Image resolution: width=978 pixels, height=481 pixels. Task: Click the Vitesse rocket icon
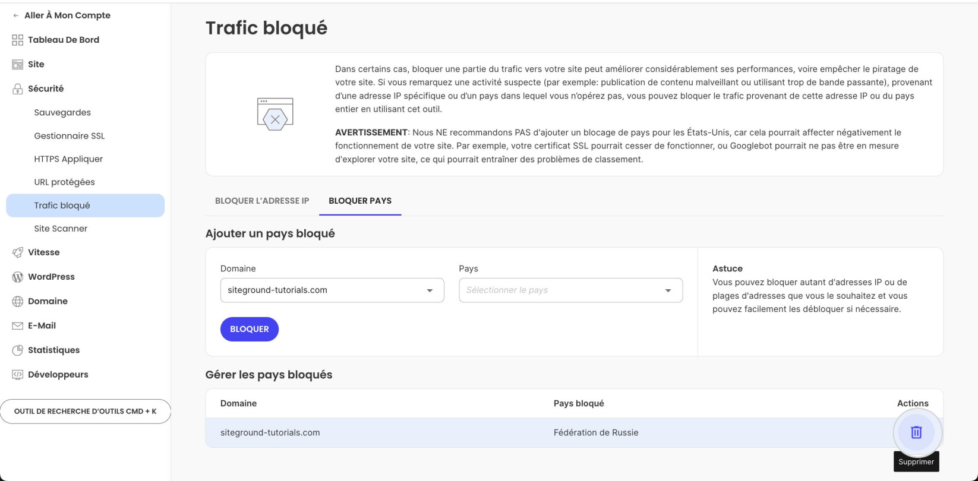18,252
